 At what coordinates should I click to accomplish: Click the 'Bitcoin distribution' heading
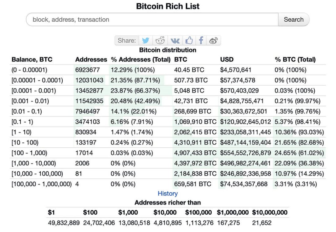[x=168, y=50]
